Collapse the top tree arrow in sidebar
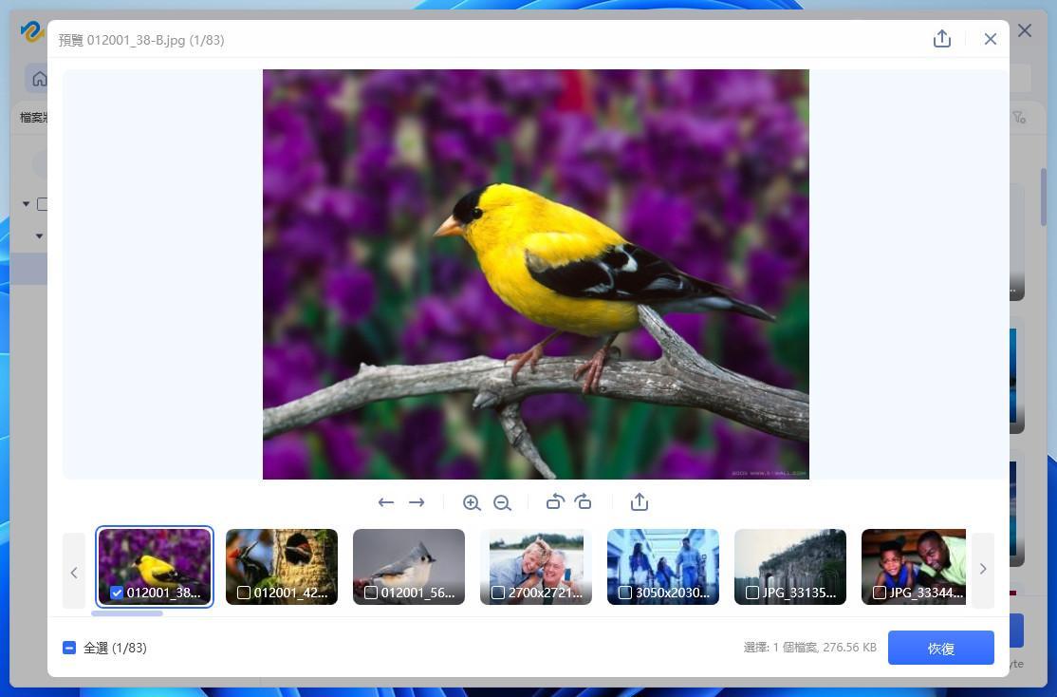 [x=26, y=204]
